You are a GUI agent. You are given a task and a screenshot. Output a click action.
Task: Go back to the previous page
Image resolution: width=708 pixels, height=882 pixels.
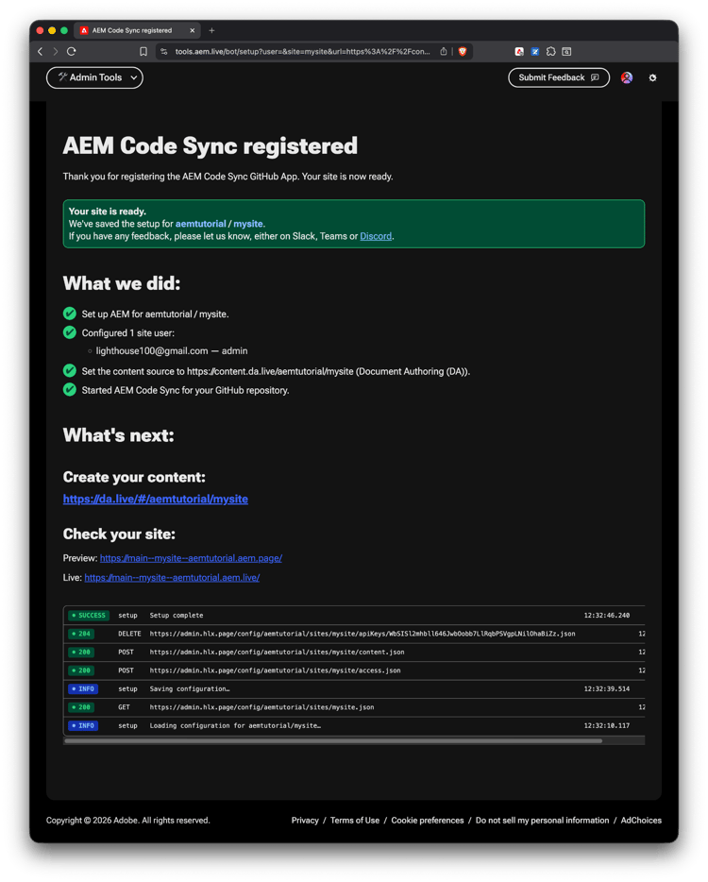click(40, 51)
